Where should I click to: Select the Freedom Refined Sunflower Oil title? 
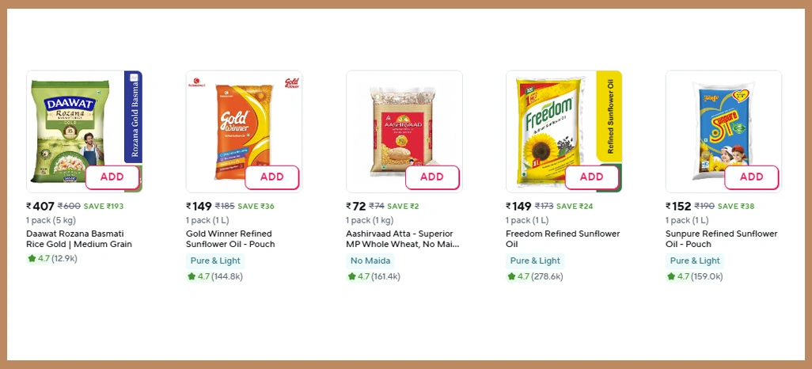(563, 239)
